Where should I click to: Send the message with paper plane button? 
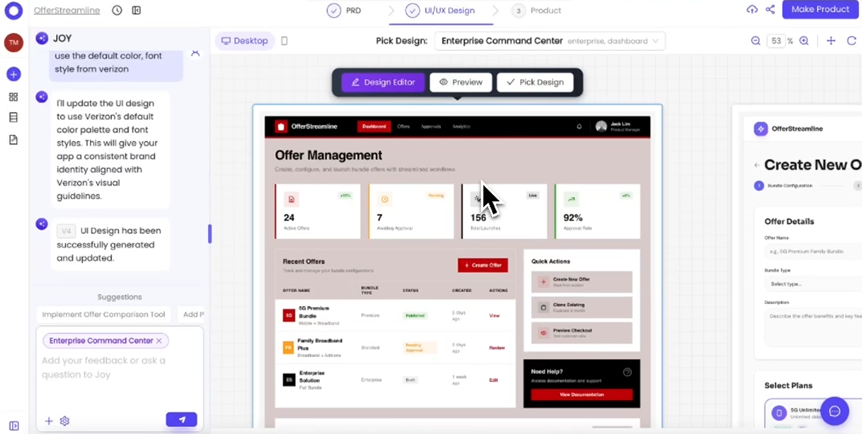(x=181, y=420)
